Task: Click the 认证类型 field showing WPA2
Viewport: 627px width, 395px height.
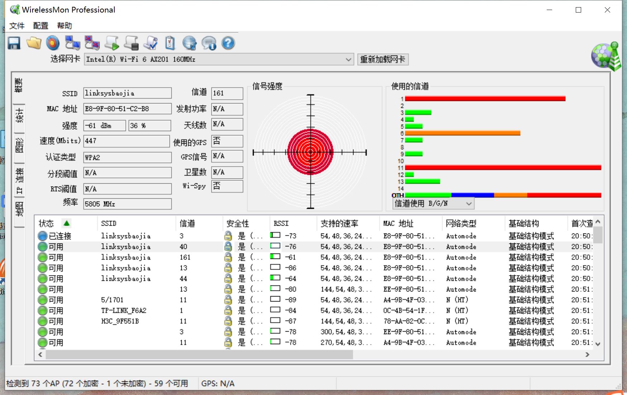Action: pyautogui.click(x=128, y=158)
